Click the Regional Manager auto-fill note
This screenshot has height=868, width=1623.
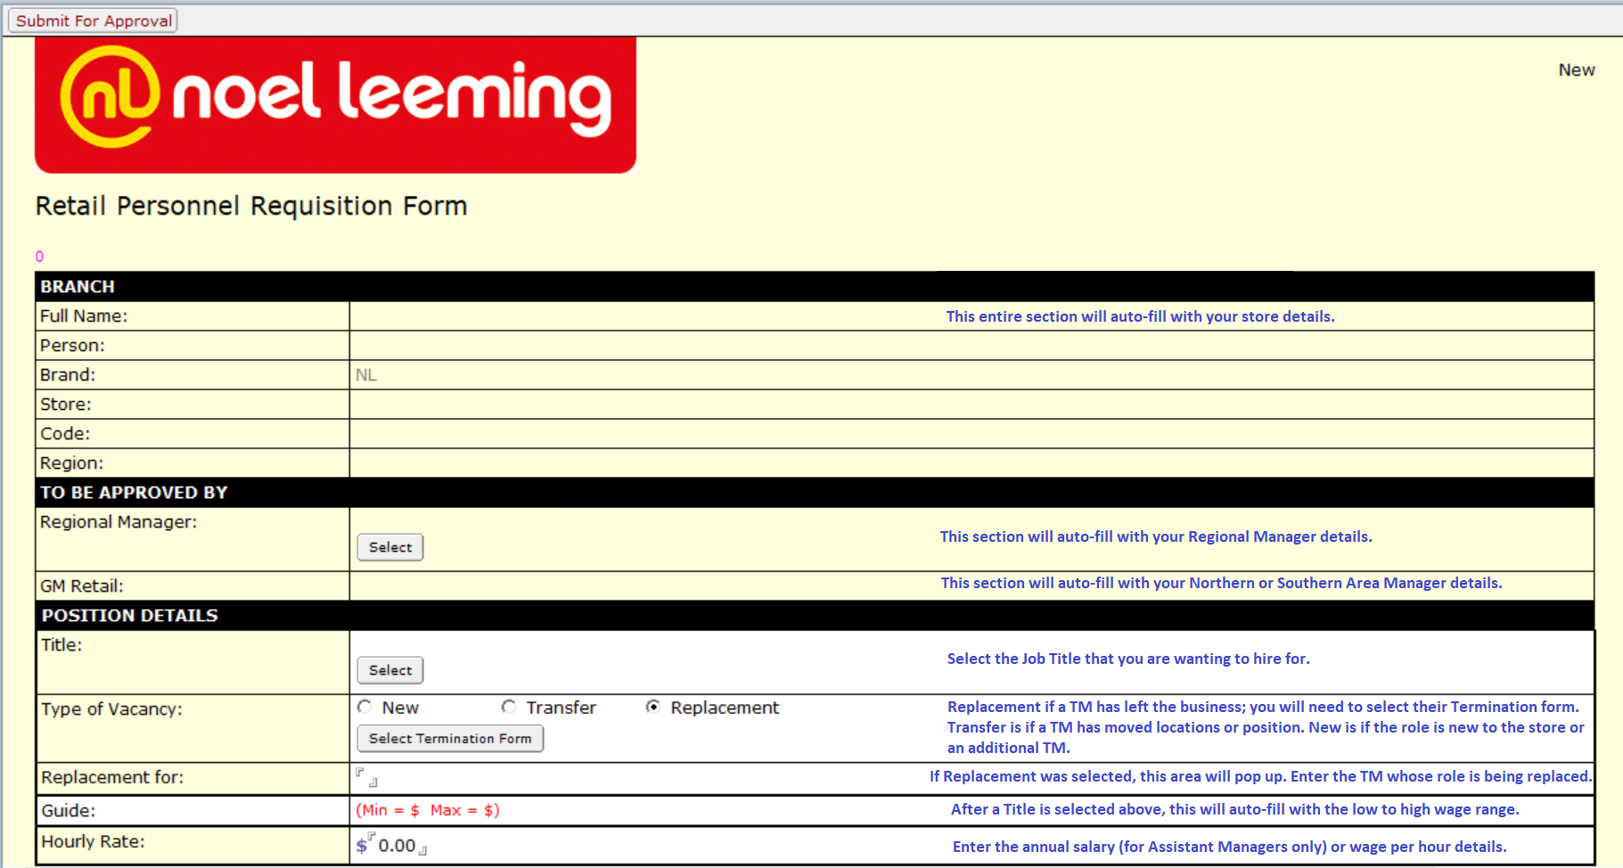pos(1156,536)
